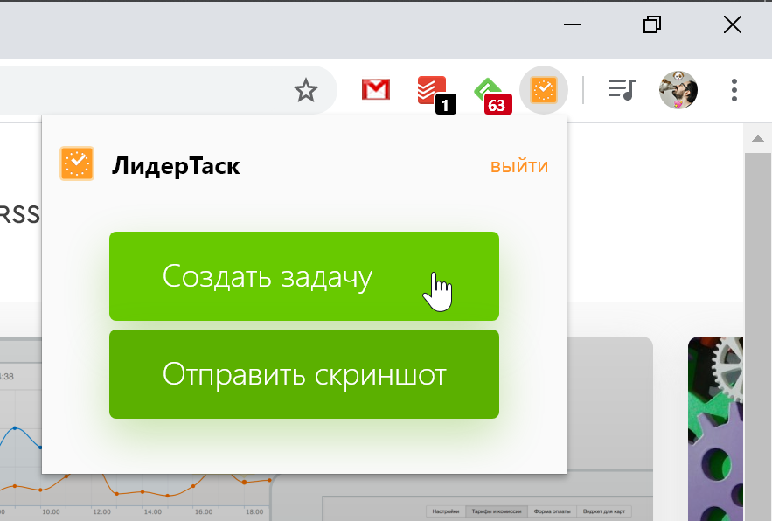
Task: Click the page vertical scrollbar track
Action: point(758,337)
